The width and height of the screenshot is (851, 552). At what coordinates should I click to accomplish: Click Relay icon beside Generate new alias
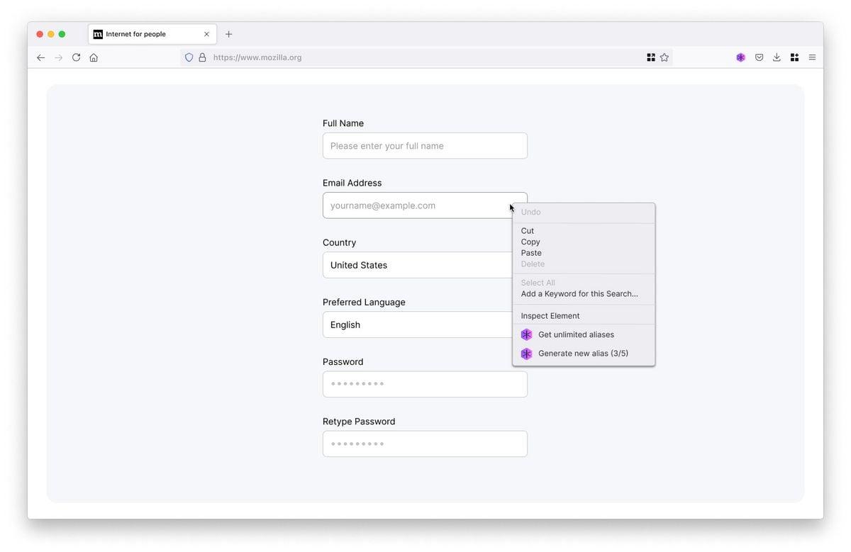pos(526,354)
